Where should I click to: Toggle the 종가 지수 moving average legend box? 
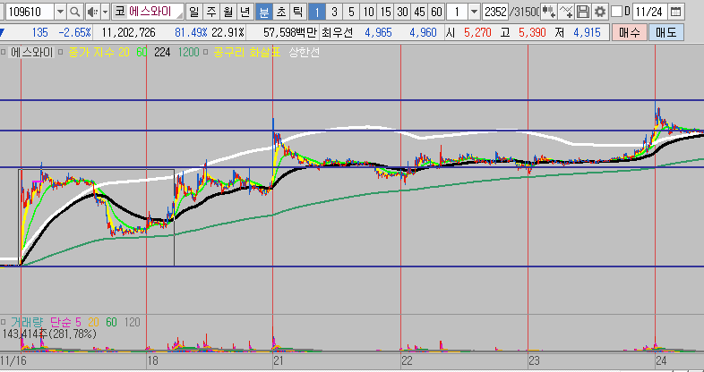pos(62,53)
